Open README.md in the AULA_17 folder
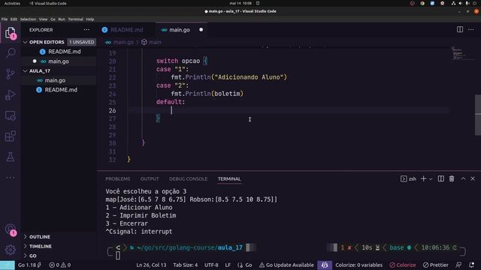The width and height of the screenshot is (481, 270). (59, 90)
